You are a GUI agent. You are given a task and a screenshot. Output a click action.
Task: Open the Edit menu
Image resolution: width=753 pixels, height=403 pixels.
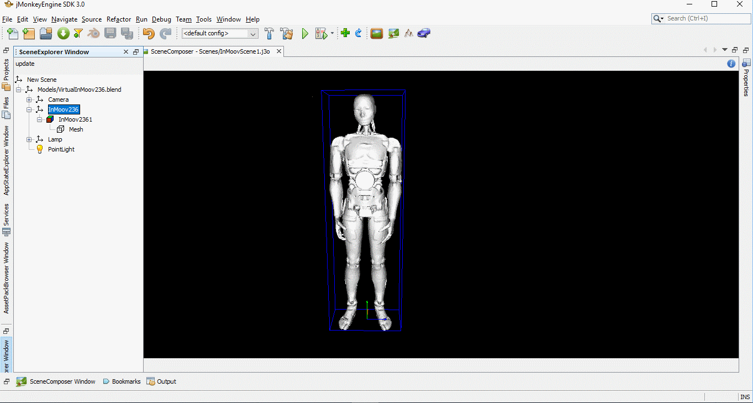[x=23, y=19]
